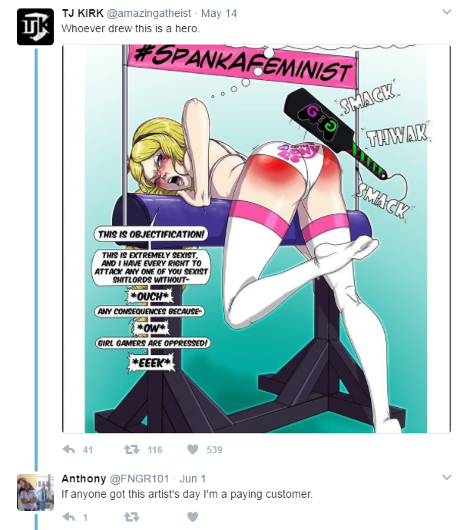Open the @amazingatheist handle link
This screenshot has height=530, width=460.
(x=149, y=14)
